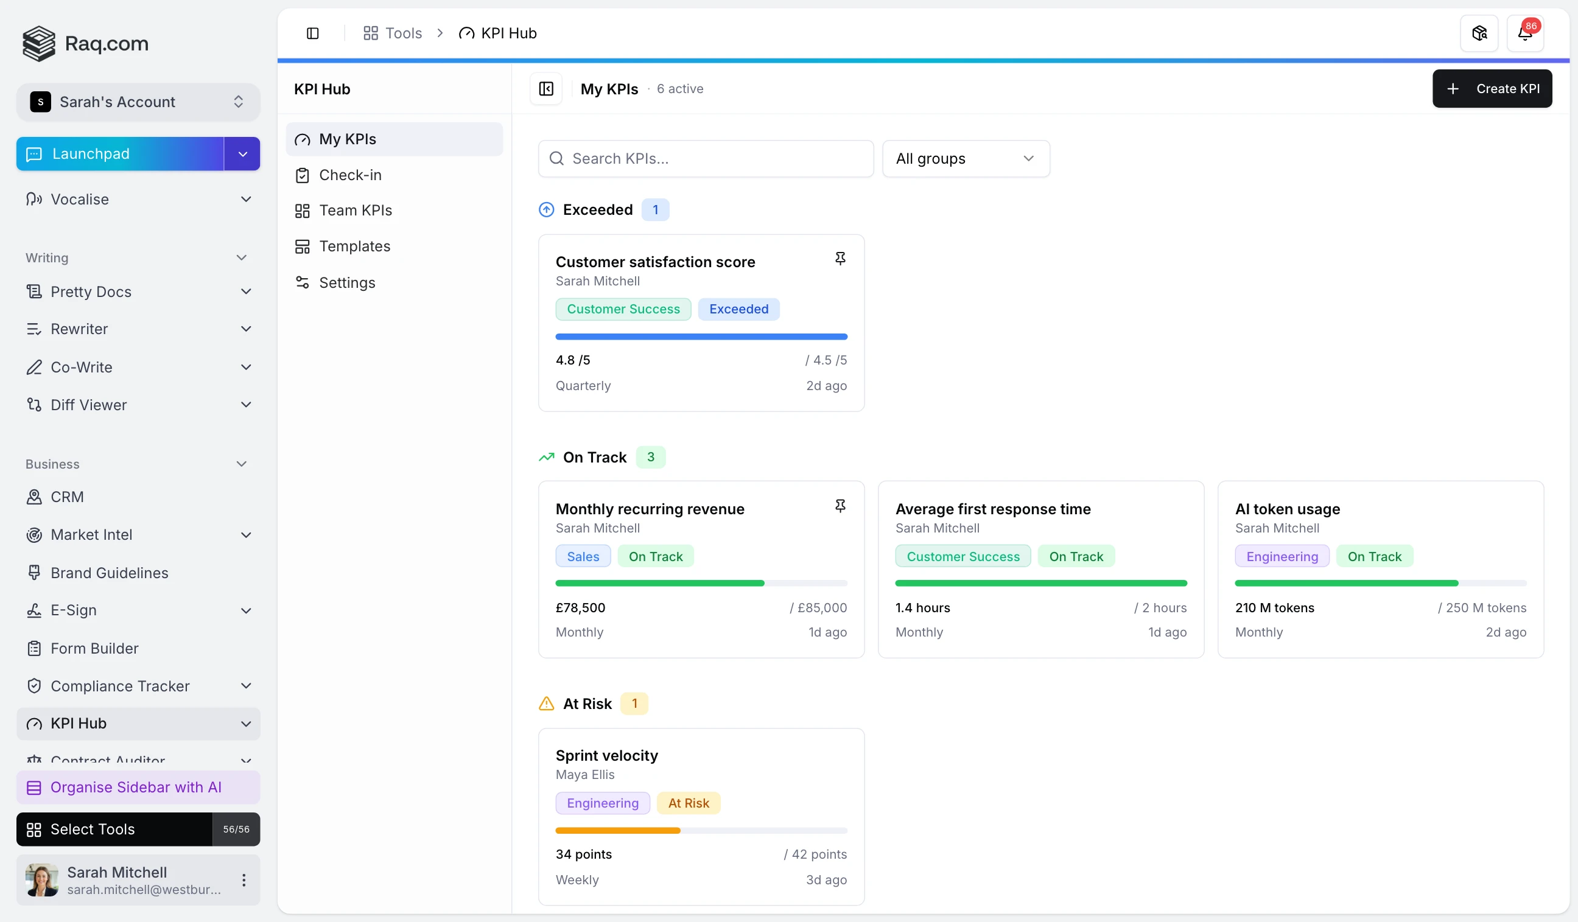Open the notification bell with 86 alerts

pos(1526,32)
